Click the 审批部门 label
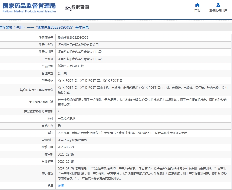232x190 pixels. [x=47, y=140]
